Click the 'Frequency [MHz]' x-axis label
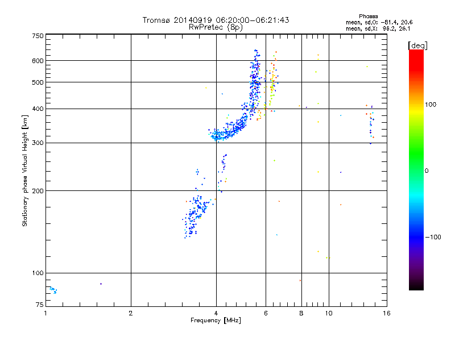 (216, 321)
